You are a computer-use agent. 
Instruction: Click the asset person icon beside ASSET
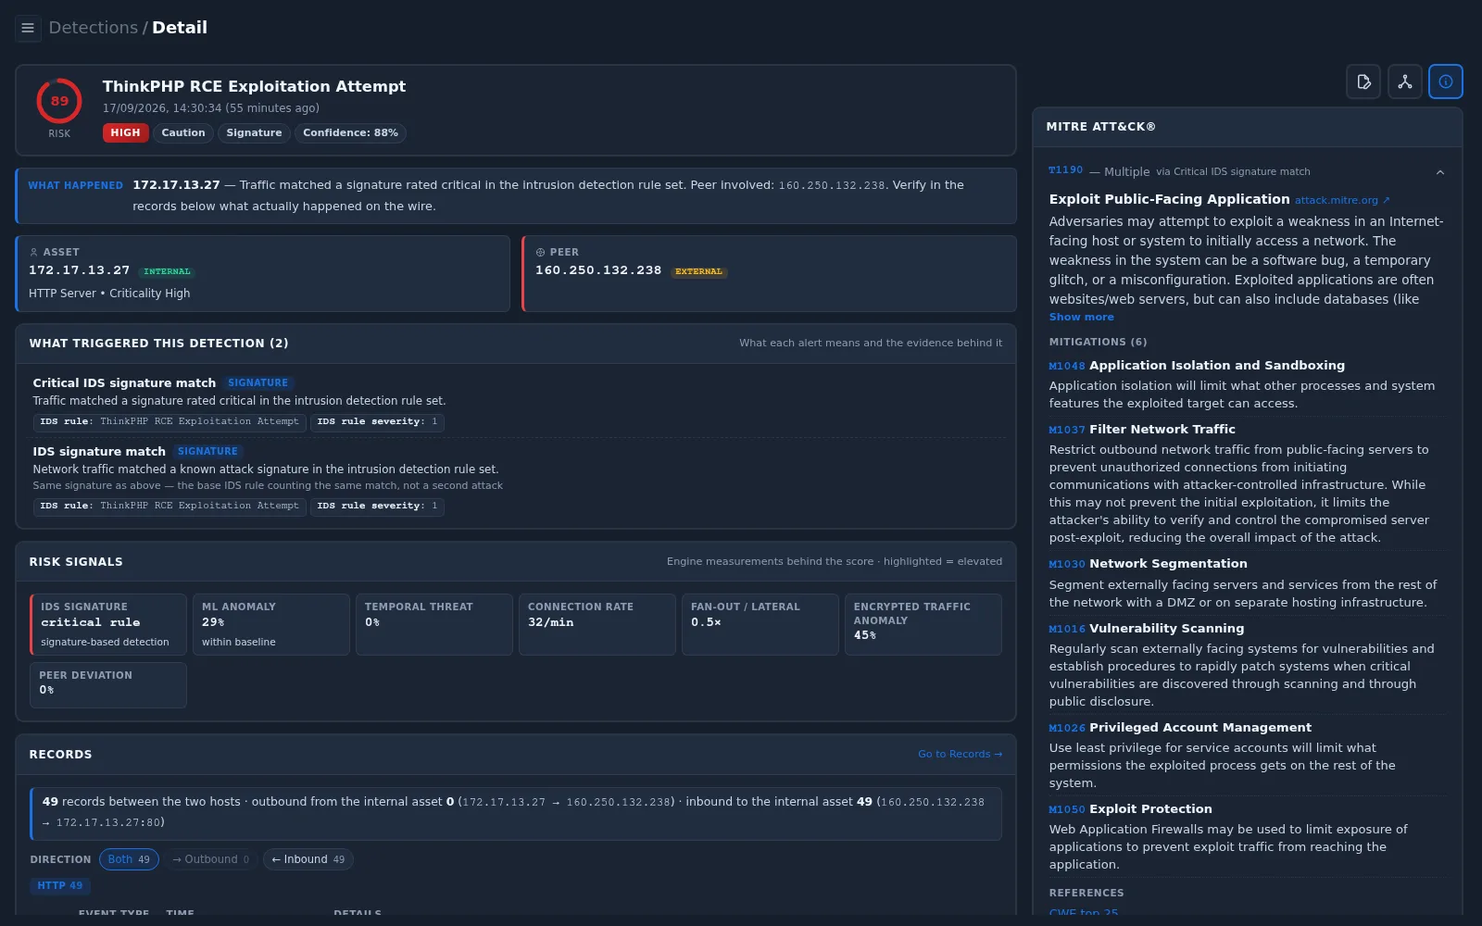tap(34, 252)
